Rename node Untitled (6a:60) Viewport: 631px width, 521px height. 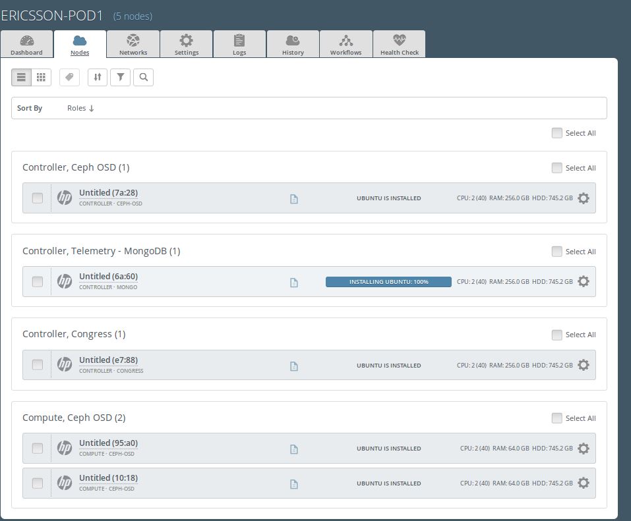click(x=108, y=277)
